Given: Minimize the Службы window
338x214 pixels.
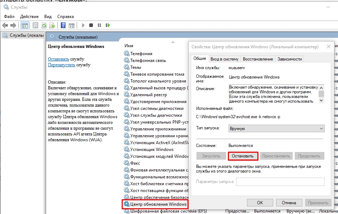Looking at the screenshot, I should pyautogui.click(x=328, y=7).
